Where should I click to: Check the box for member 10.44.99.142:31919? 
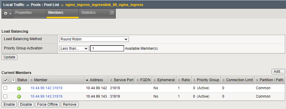pyautogui.click(x=5, y=88)
